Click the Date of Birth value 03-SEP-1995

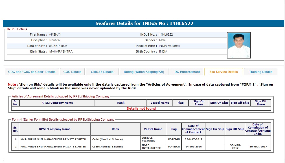[x=58, y=46]
